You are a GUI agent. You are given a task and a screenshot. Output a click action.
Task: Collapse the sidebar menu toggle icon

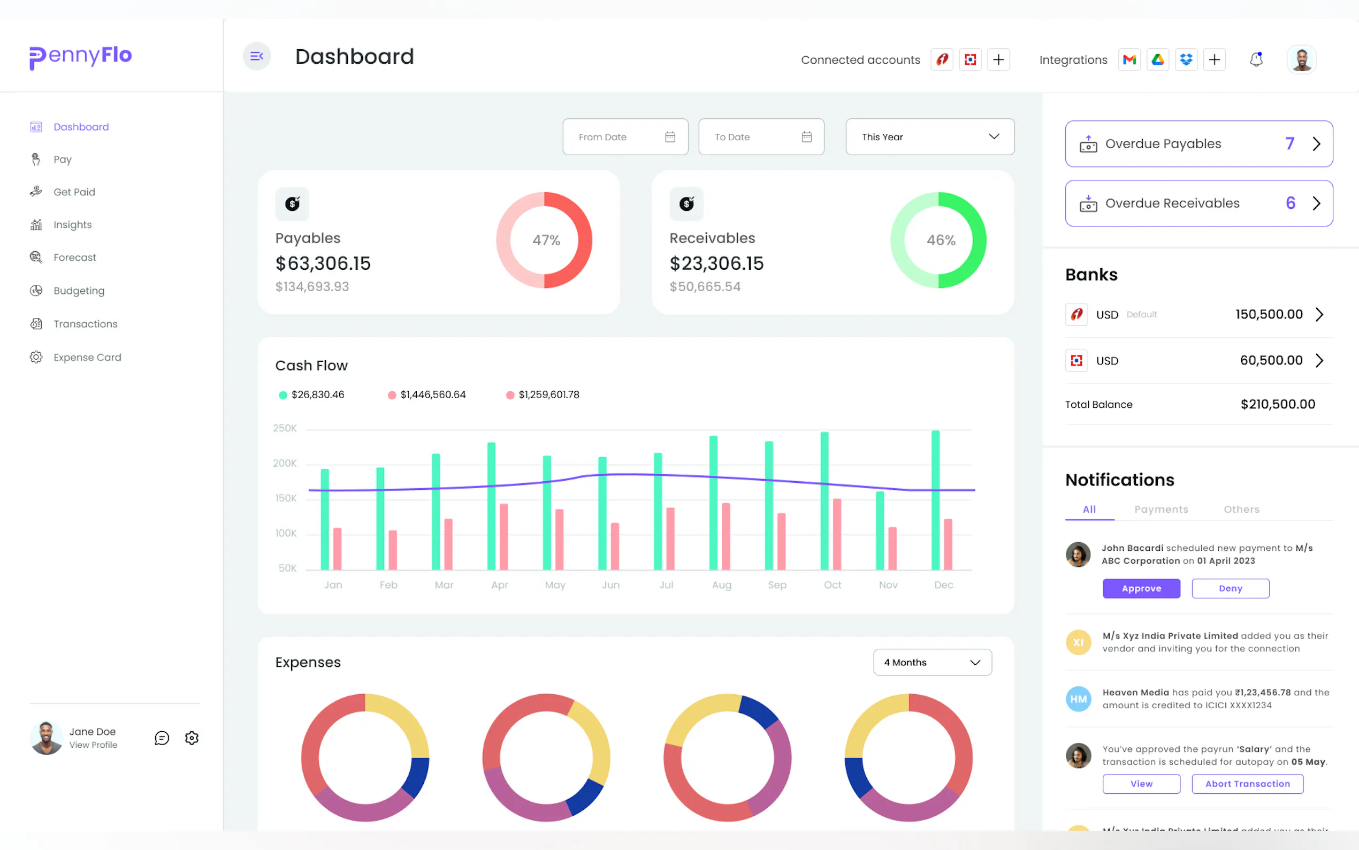point(257,56)
